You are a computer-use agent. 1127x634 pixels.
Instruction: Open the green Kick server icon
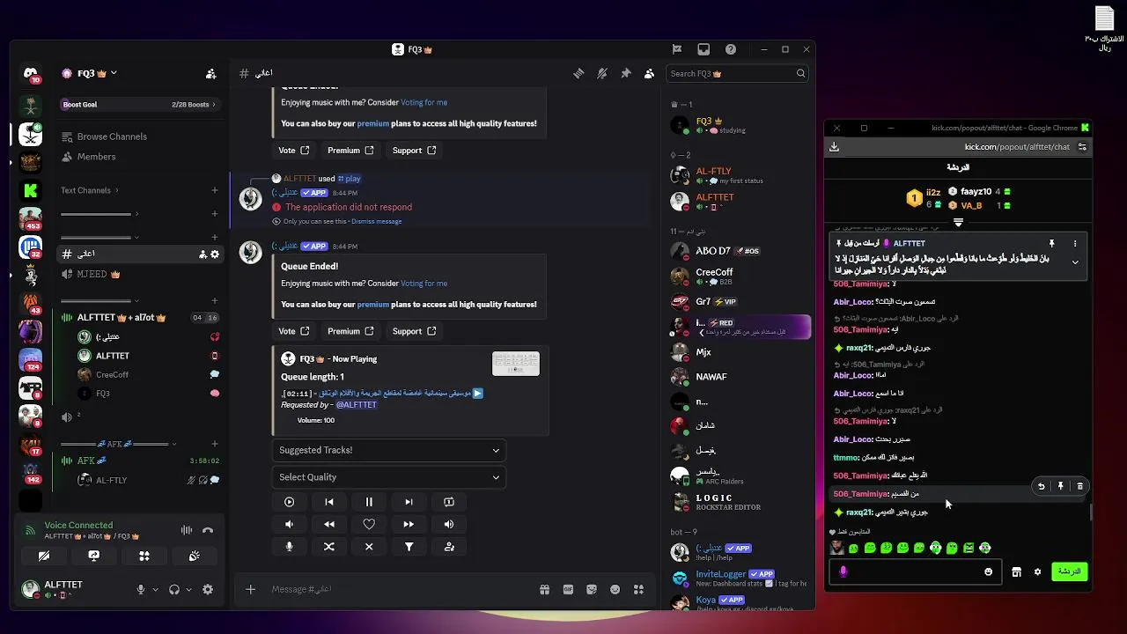pyautogui.click(x=31, y=190)
